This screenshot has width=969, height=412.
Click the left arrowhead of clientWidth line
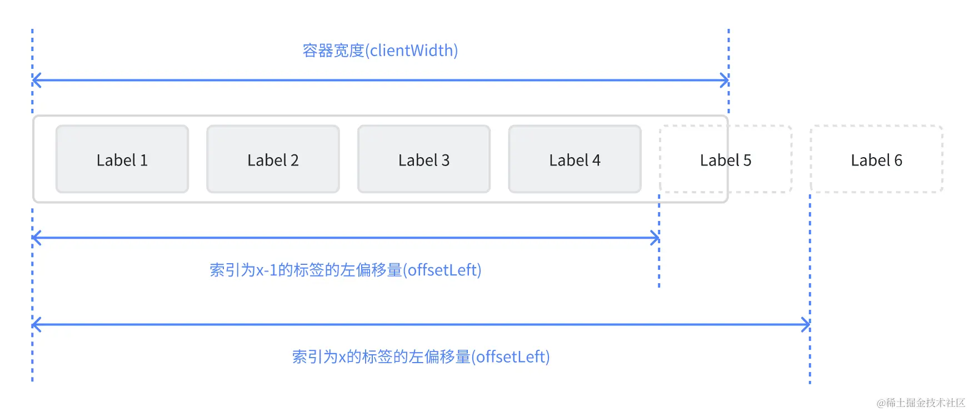tap(37, 81)
